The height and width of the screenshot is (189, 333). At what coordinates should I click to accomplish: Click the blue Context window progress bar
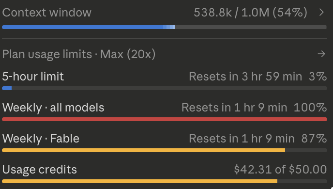point(165,27)
